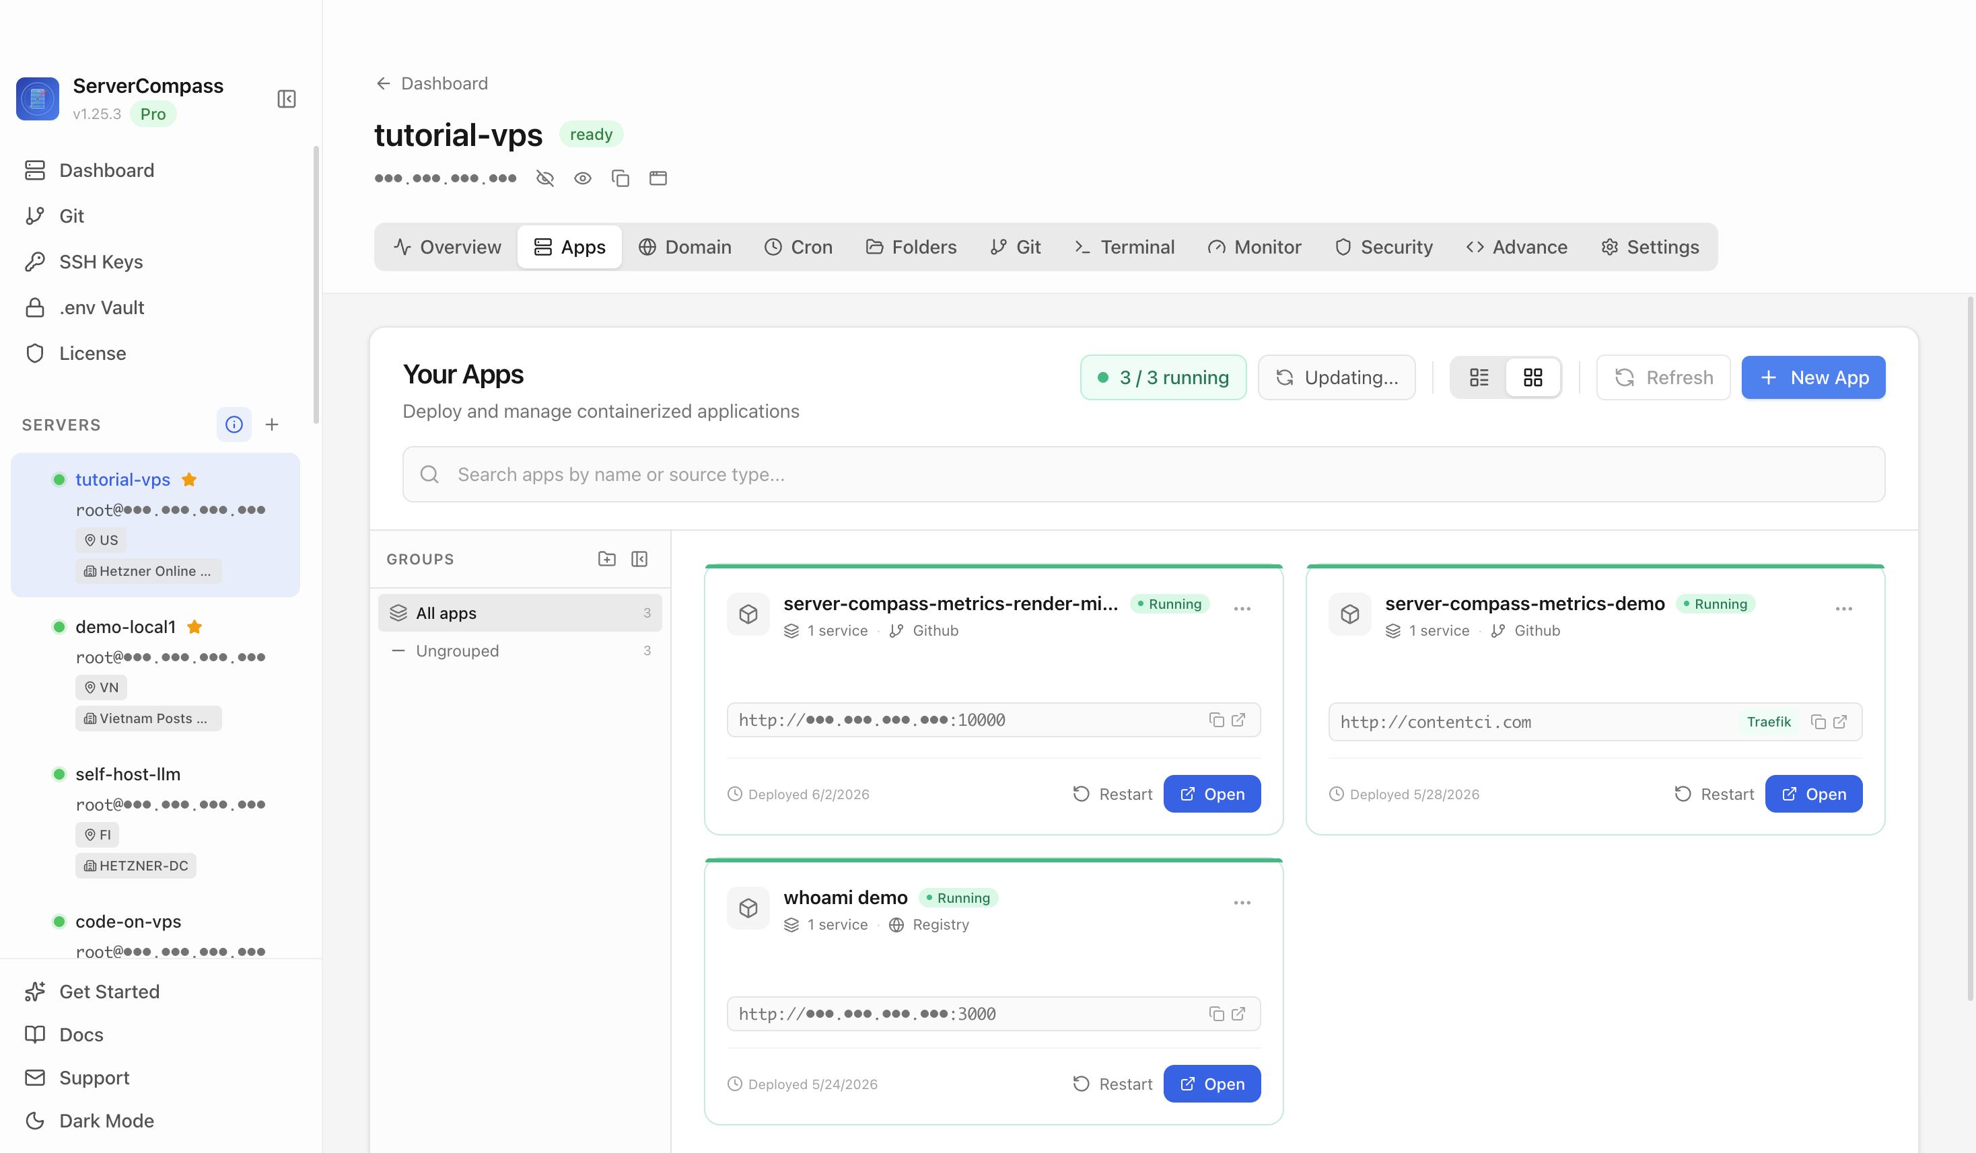Viewport: 1976px width, 1153px height.
Task: Go back to Dashboard breadcrumb link
Action: (x=432, y=83)
